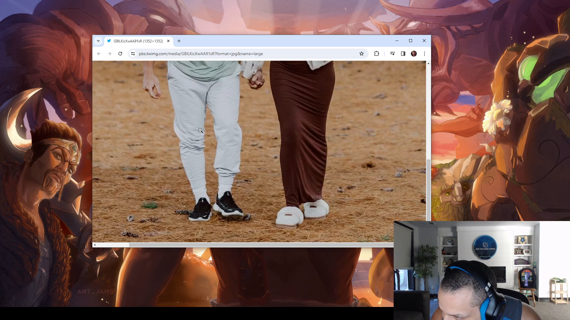
Task: Expand the Chrome three-dot menu
Action: [x=425, y=54]
